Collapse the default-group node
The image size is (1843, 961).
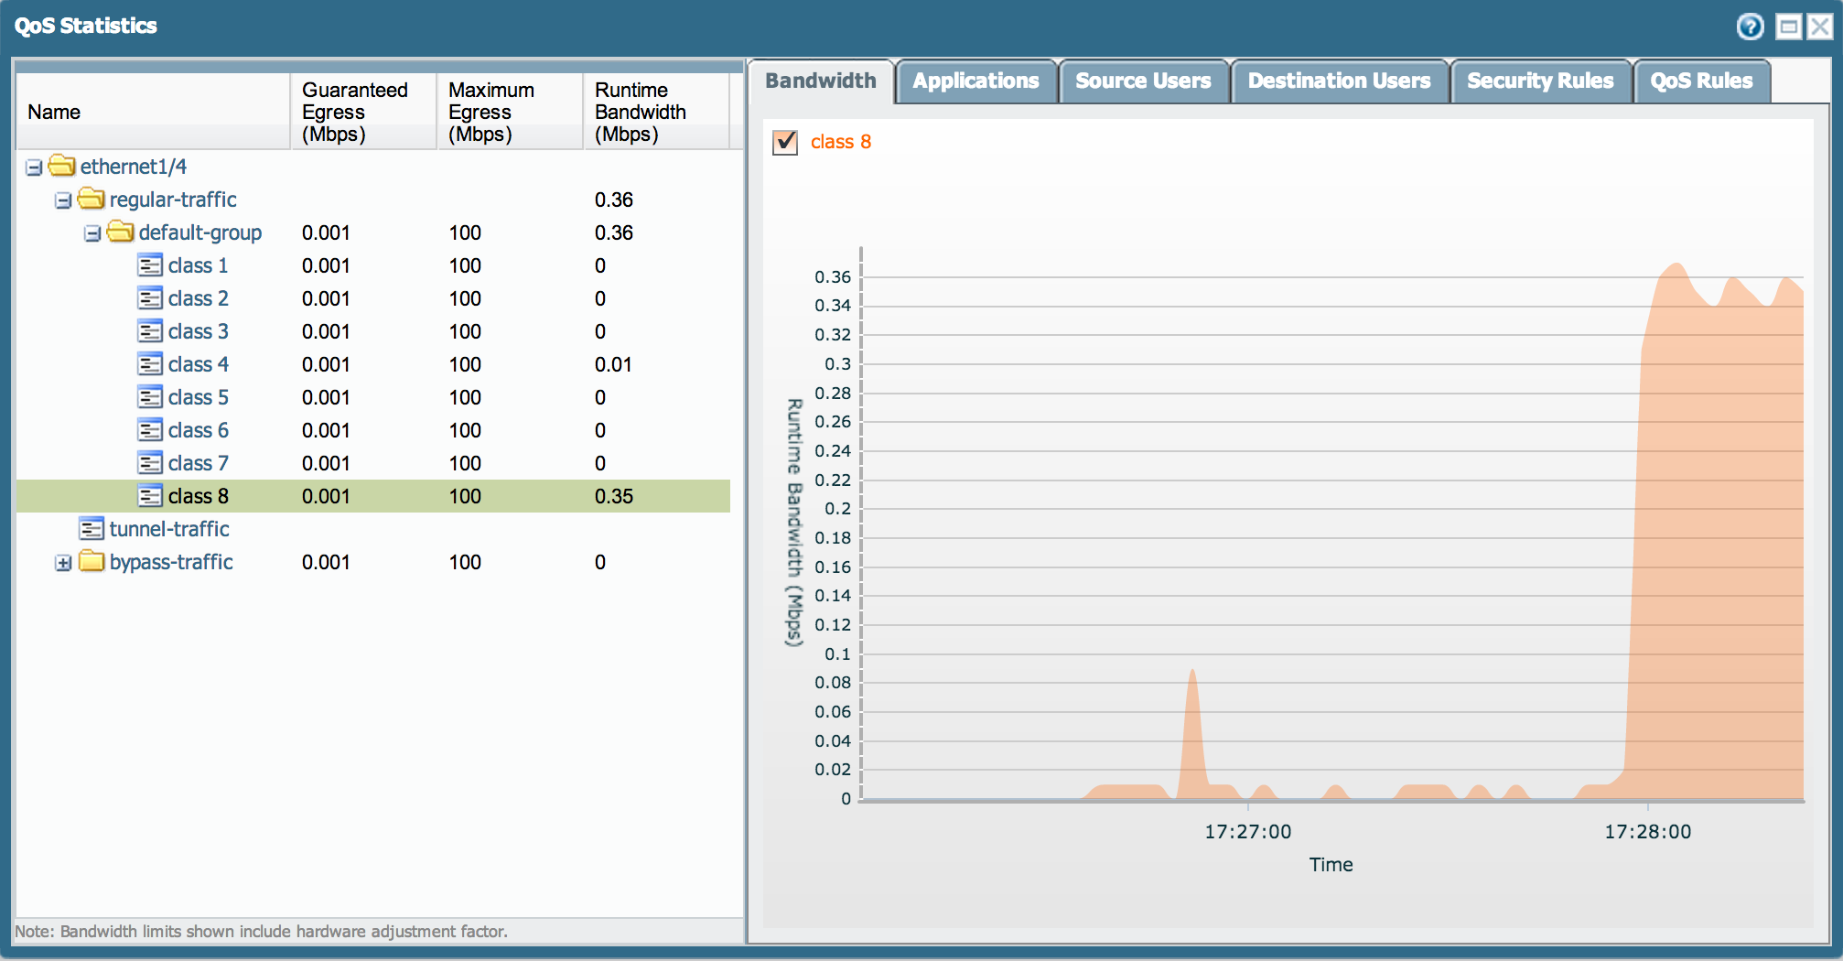[x=92, y=232]
